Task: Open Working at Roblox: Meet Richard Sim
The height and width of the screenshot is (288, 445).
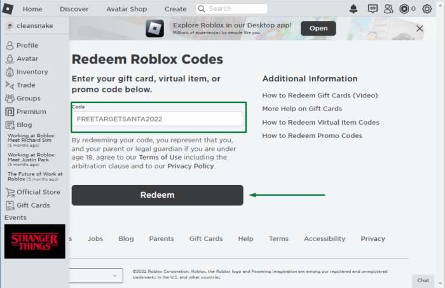Action: (32, 140)
